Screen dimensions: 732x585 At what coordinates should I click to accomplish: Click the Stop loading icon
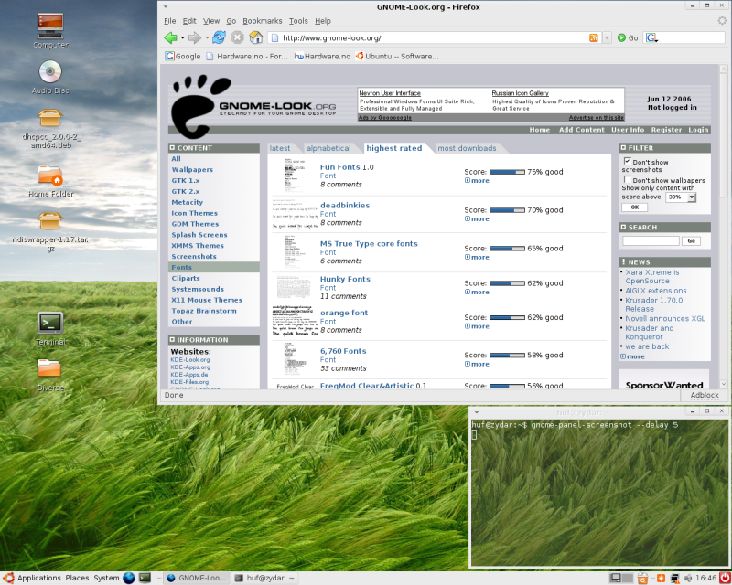[x=237, y=37]
